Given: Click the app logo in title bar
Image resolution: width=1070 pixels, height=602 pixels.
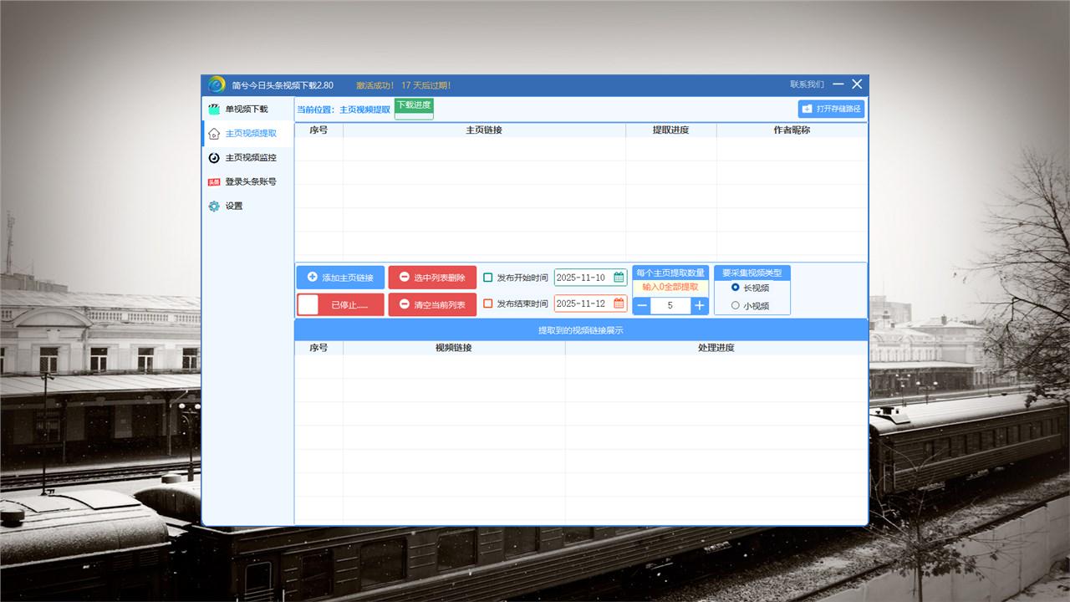Looking at the screenshot, I should [217, 84].
